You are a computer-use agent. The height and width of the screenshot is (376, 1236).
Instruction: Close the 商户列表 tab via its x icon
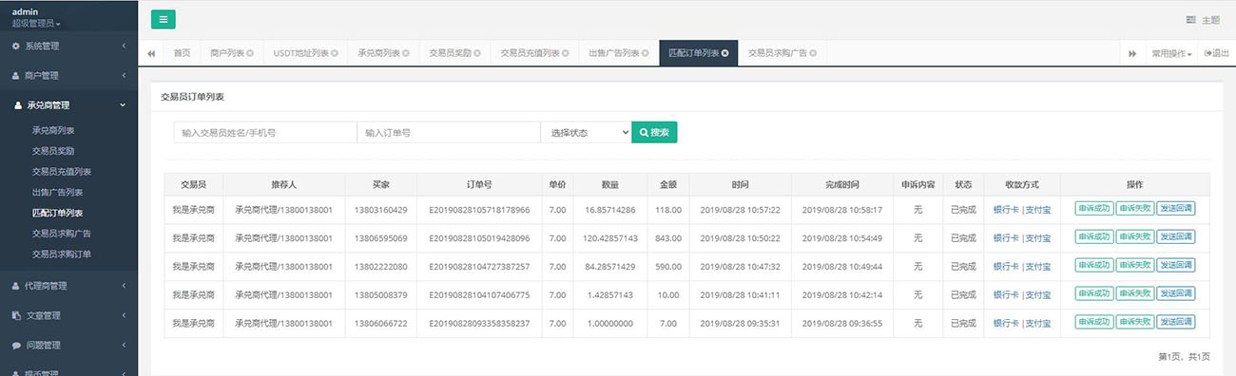(250, 53)
